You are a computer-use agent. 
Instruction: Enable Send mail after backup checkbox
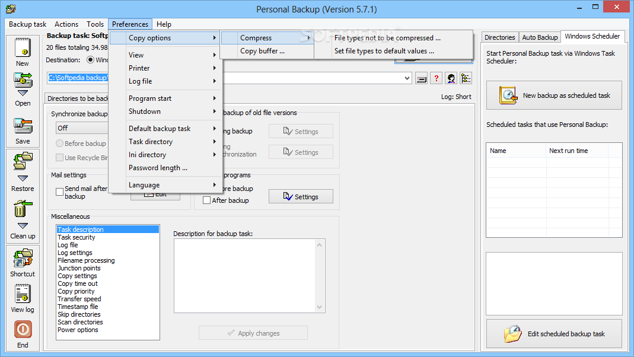59,192
